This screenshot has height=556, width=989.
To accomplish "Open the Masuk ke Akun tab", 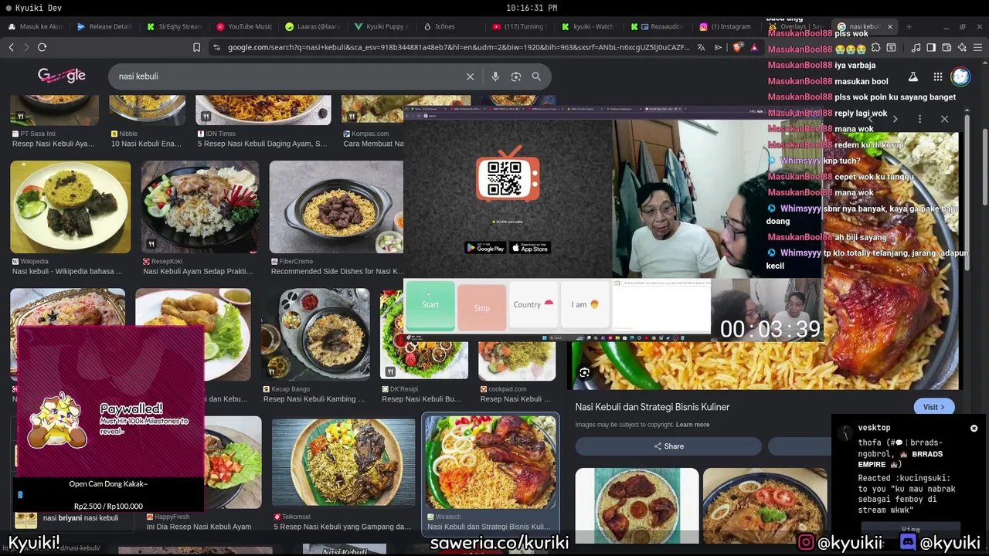I will coord(36,26).
